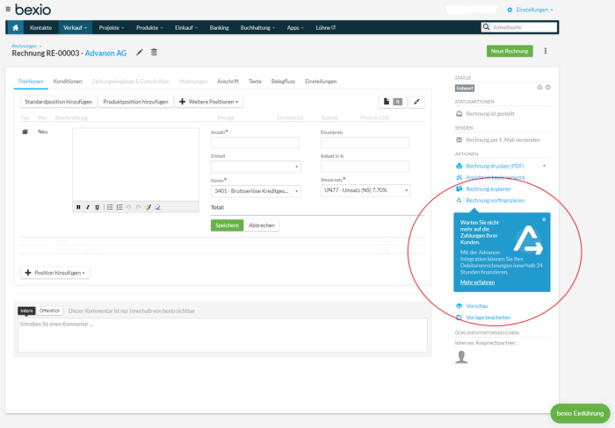Close the Advanon promotion popup
The height and width of the screenshot is (428, 615).
(x=543, y=219)
